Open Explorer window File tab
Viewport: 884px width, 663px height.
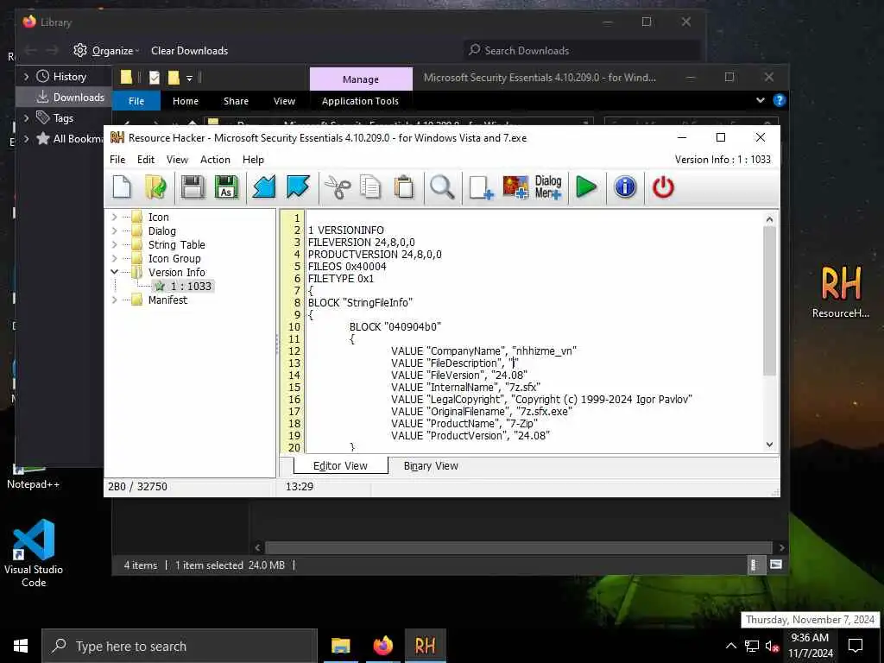pos(136,101)
